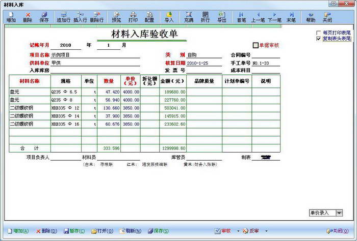
Task: Click the 核算日期 field 2010-1-25
Action: [204, 63]
